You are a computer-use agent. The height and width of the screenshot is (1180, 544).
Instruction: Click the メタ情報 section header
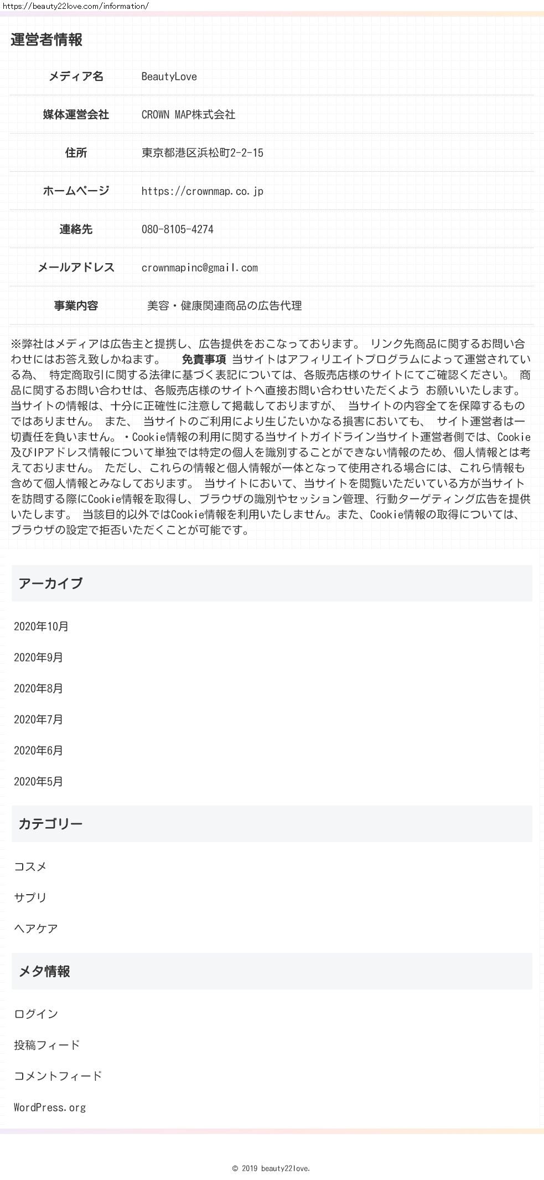coord(272,971)
